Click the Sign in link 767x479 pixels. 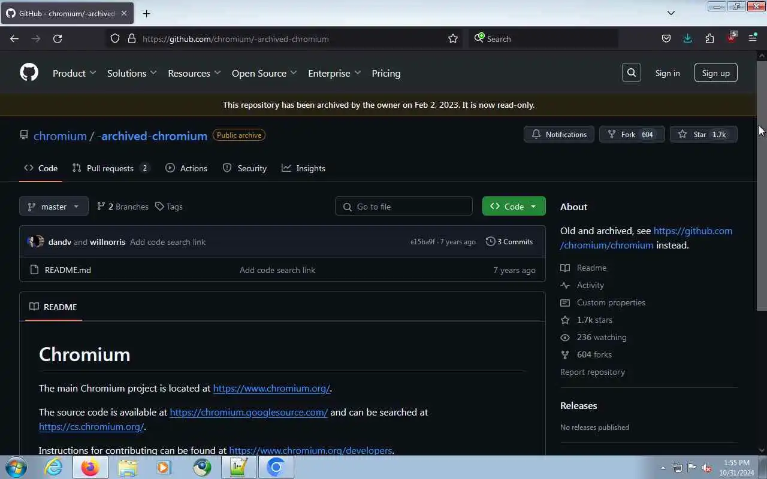pyautogui.click(x=668, y=73)
